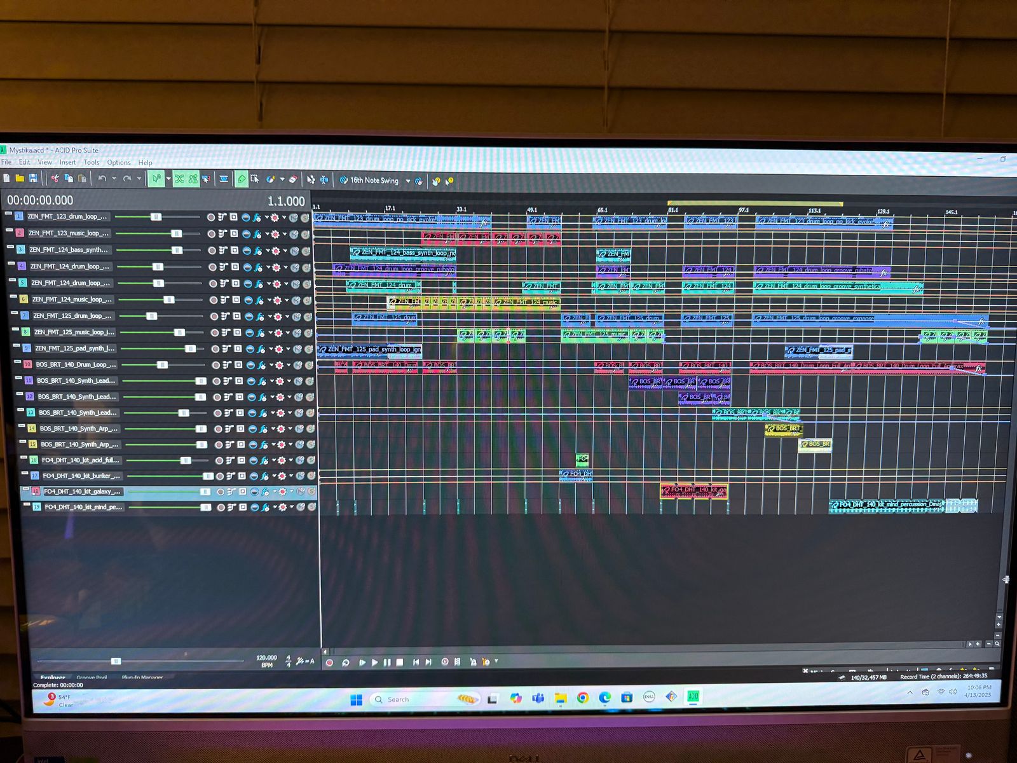Open the Undo history dropdown arrow
This screenshot has width=1017, height=763.
pos(114,179)
